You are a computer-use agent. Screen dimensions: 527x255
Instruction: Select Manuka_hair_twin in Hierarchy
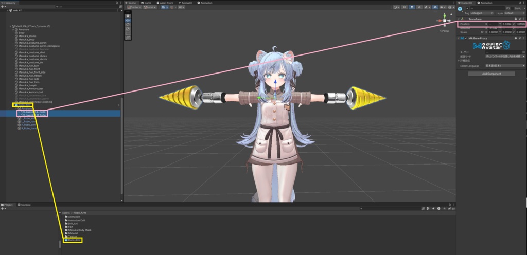pyautogui.click(x=29, y=82)
